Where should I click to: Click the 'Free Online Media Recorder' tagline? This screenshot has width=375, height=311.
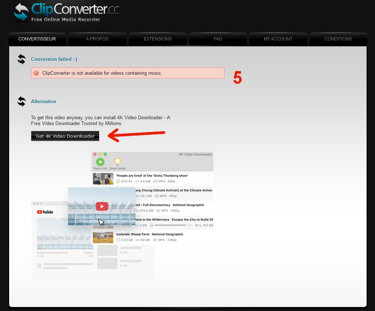point(66,20)
